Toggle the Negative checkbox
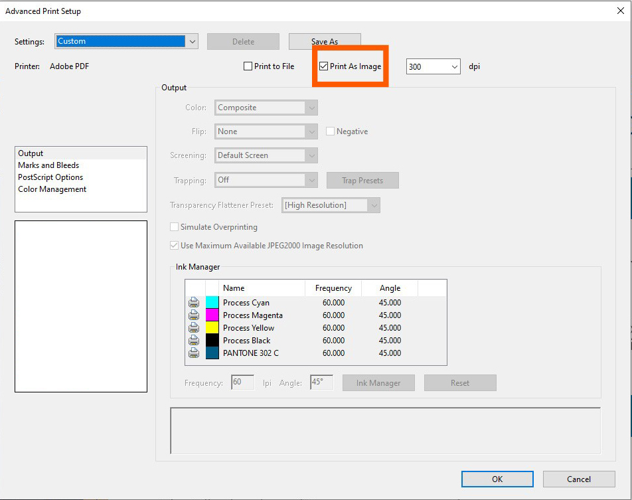 [330, 131]
